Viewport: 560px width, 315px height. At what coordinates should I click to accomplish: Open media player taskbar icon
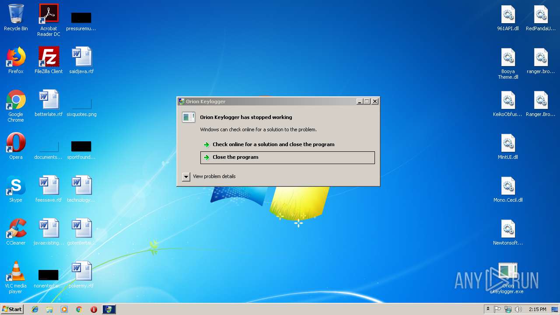64,309
